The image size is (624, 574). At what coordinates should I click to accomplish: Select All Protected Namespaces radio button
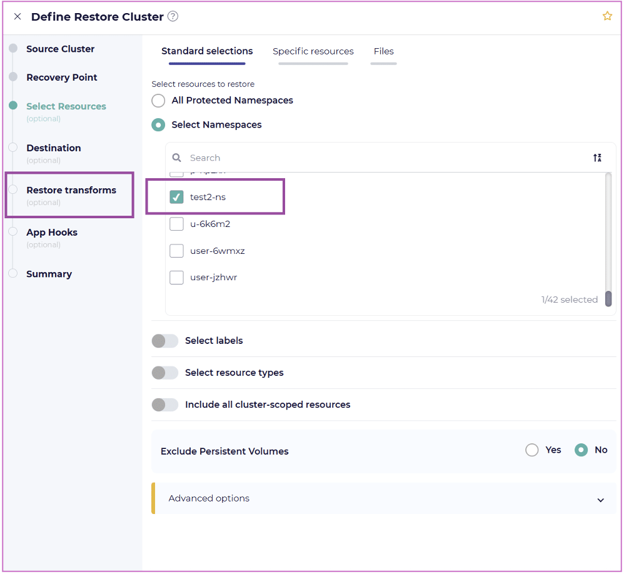(158, 100)
